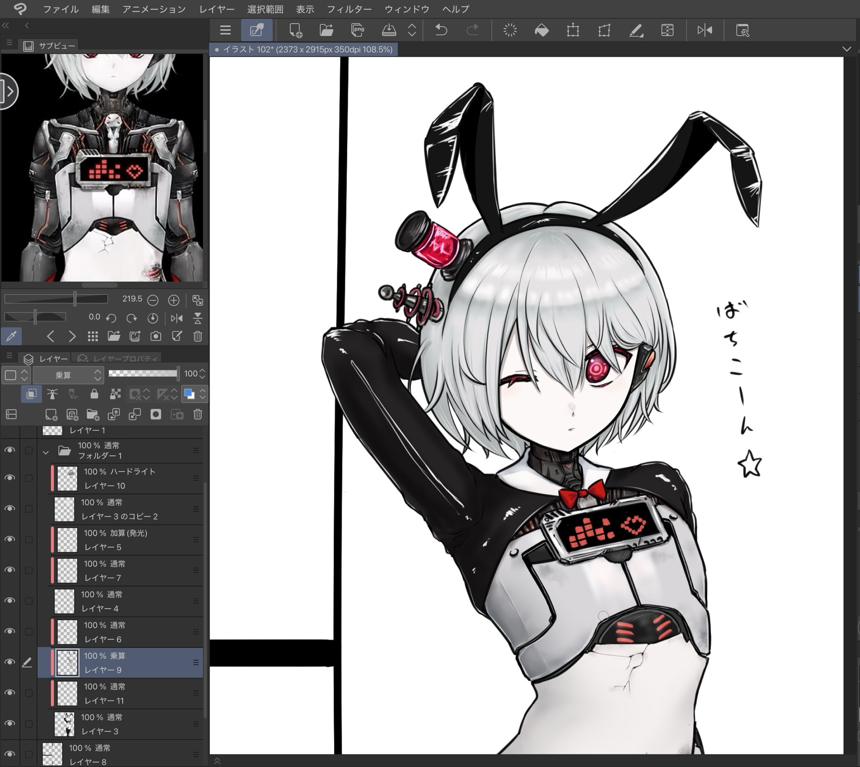Create a new canvas from command bar
The width and height of the screenshot is (860, 767).
pos(295,30)
